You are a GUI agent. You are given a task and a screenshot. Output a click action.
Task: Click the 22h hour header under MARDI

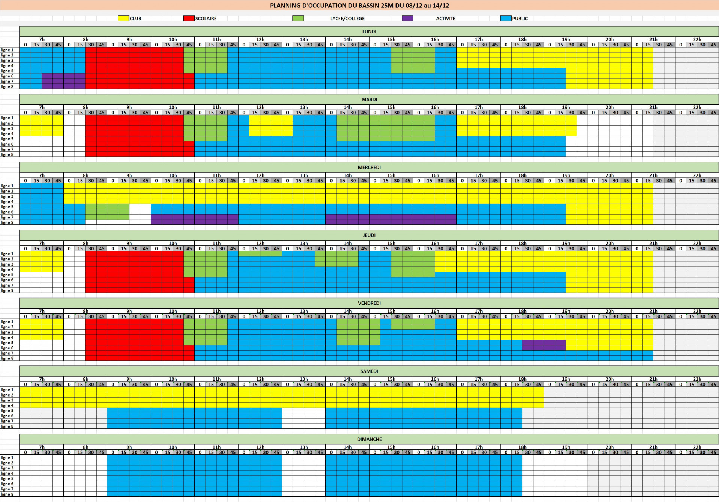coord(697,107)
